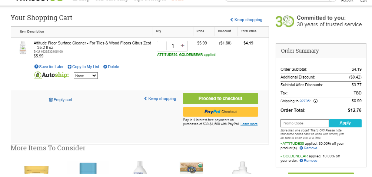Decrease quantity with the minus button
This screenshot has width=372, height=177.
(x=162, y=46)
